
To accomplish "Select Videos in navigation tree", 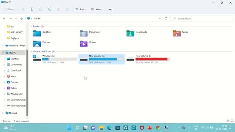I will [x=12, y=88].
